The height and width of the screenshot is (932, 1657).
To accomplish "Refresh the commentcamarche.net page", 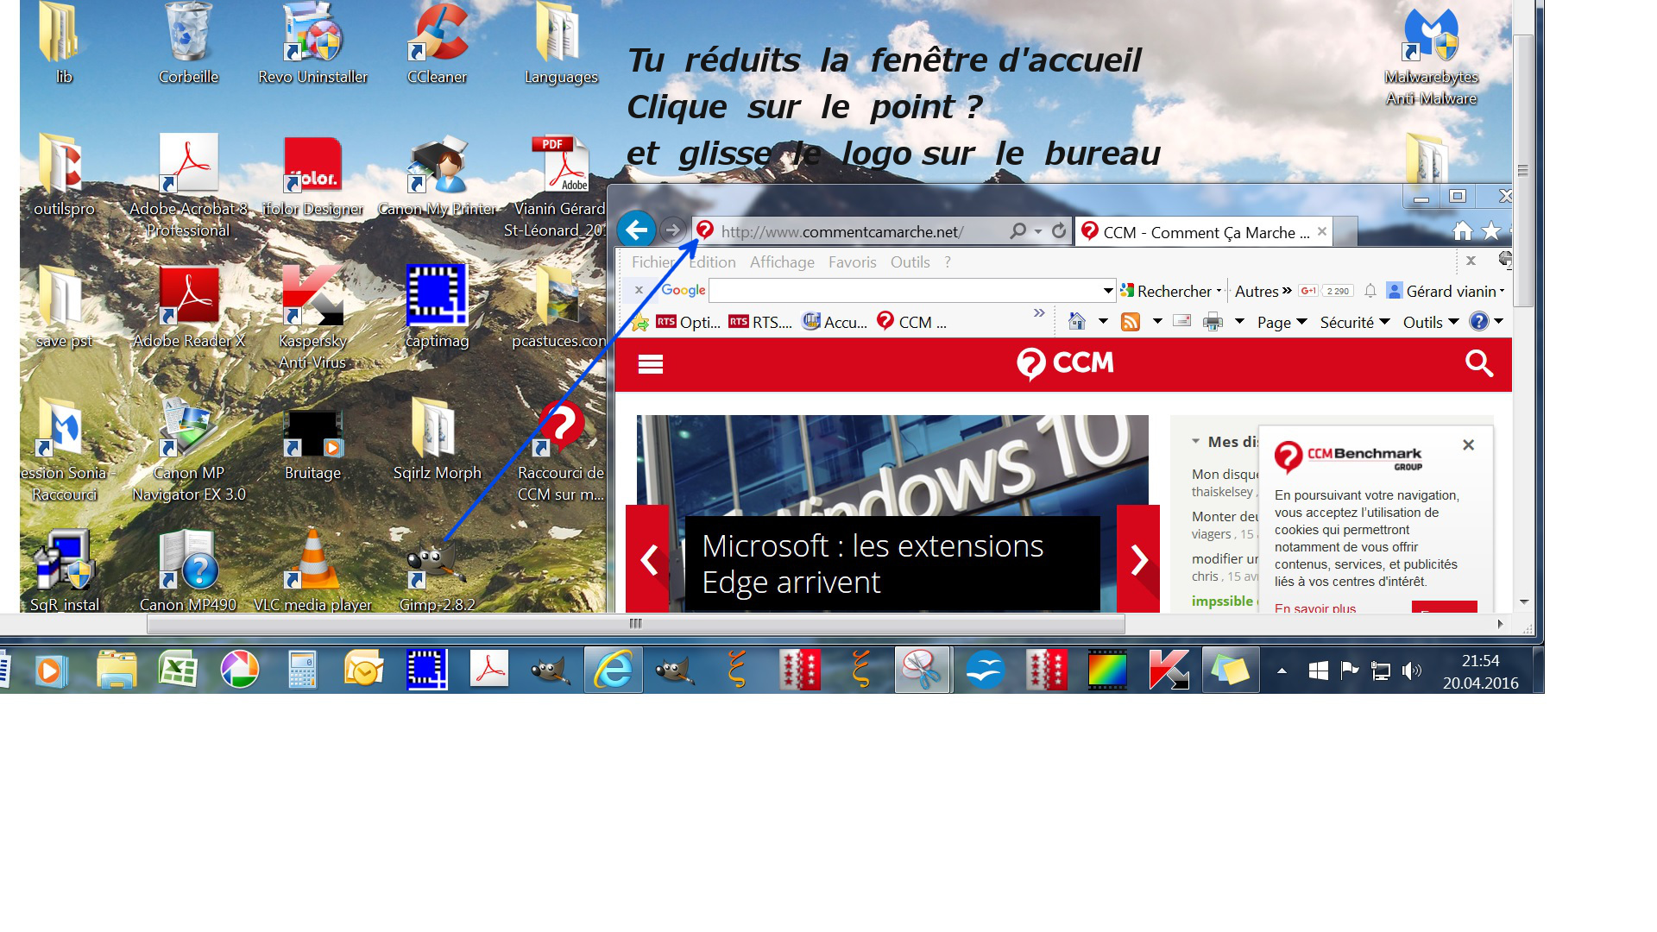I will [x=1059, y=231].
